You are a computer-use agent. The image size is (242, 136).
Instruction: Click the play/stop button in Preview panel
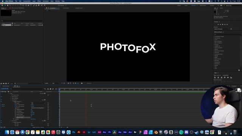(x=223, y=24)
